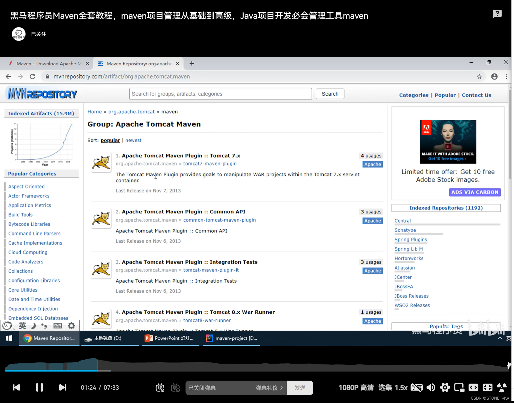Viewport: 514px width, 403px height.
Task: Click the feedback question-mark icon top right
Action: point(497,14)
